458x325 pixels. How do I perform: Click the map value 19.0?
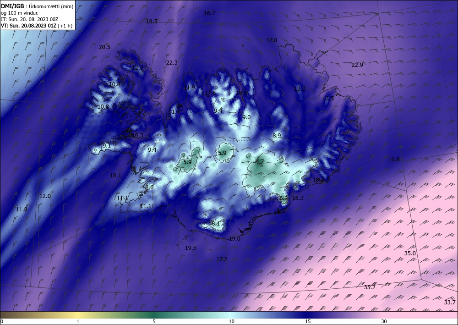point(234,239)
